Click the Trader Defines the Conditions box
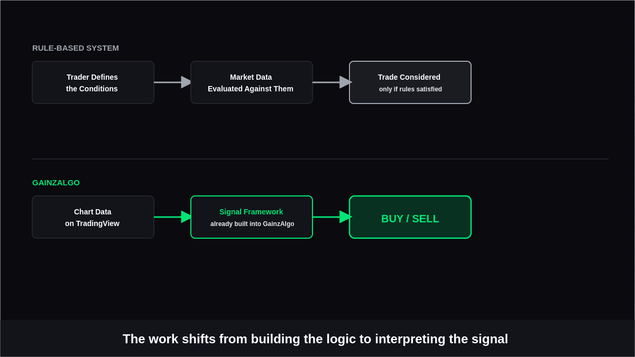635x357 pixels. pyautogui.click(x=93, y=82)
